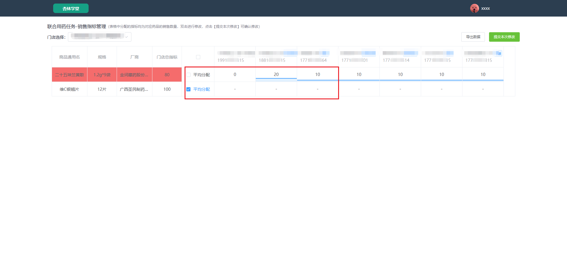This screenshot has height=280, width=567.
Task: Click the column header starting with 1881
Action: [276, 57]
